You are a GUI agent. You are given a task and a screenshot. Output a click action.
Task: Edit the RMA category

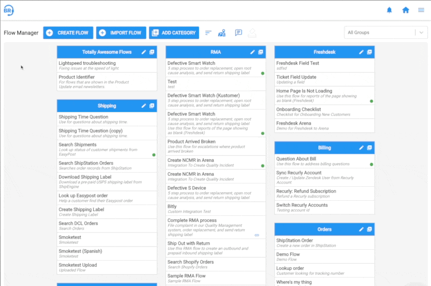[x=252, y=52]
